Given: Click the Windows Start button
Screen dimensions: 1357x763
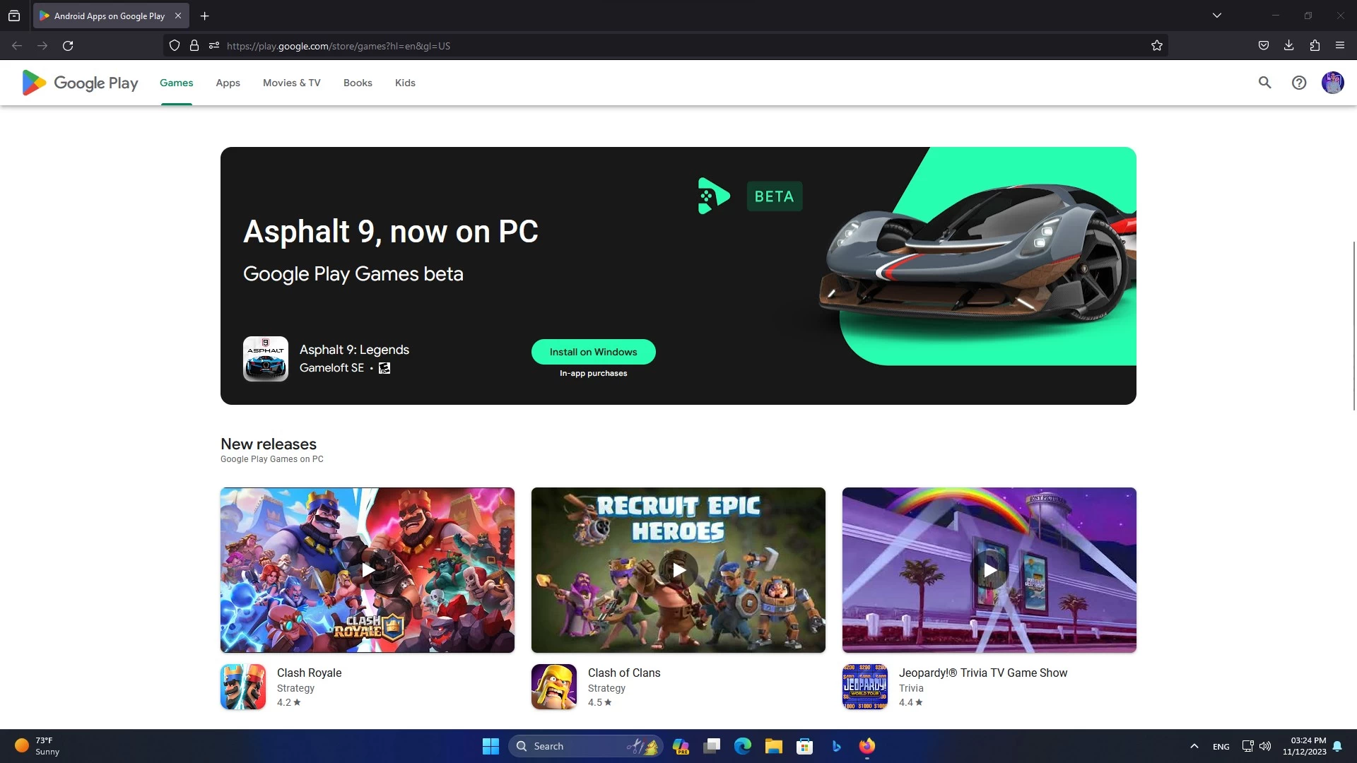Looking at the screenshot, I should point(490,746).
